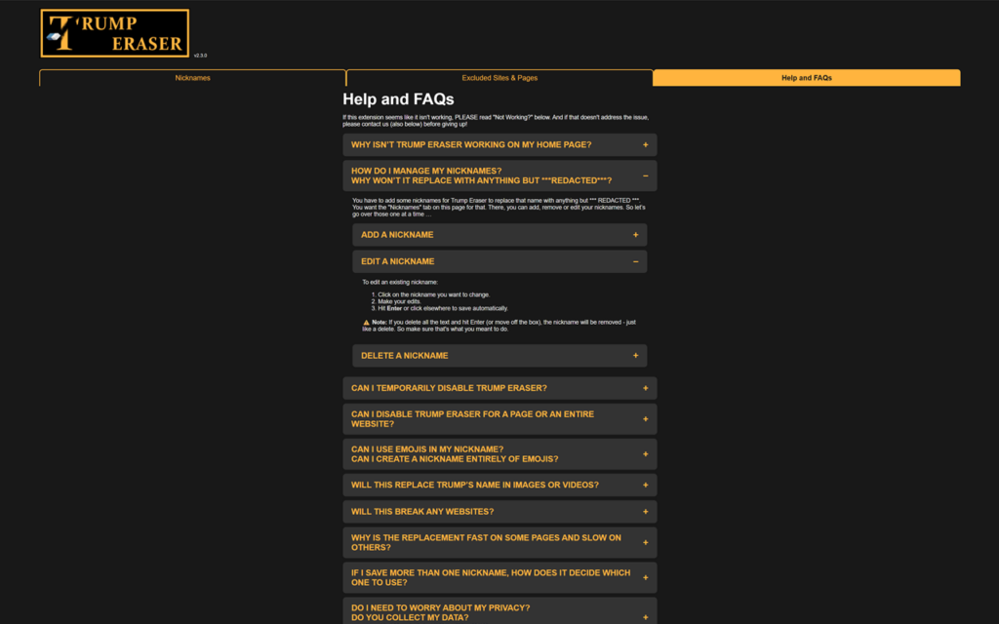Click the warning triangle icon beside Note
This screenshot has height=624, width=999.
(367, 323)
